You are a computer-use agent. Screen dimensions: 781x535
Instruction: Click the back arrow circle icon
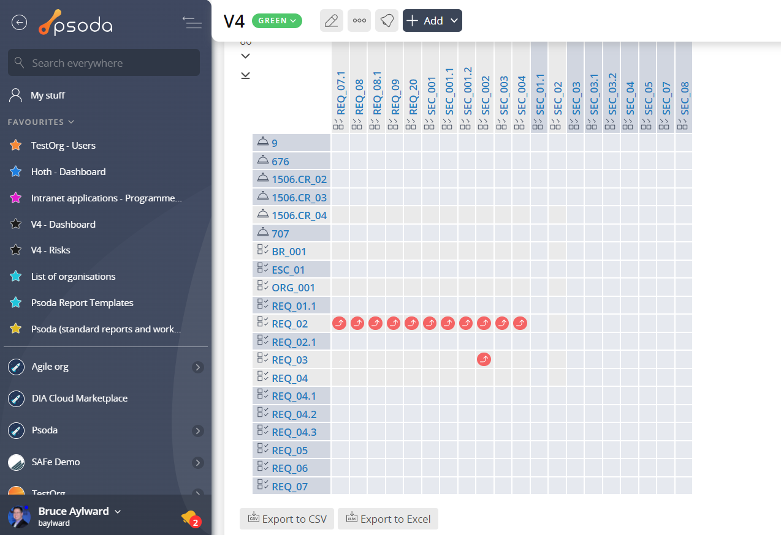(x=20, y=23)
